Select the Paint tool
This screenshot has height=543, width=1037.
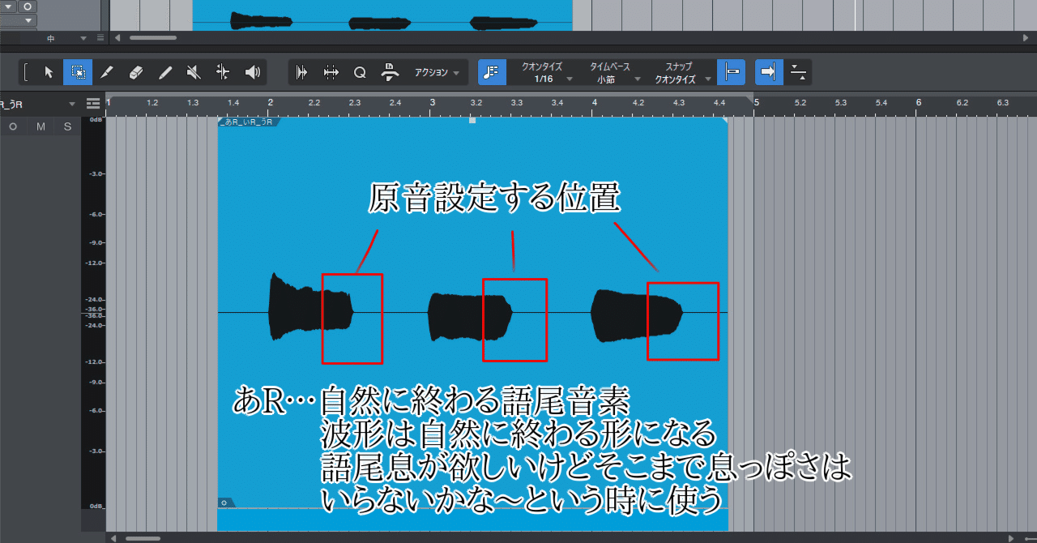pyautogui.click(x=165, y=72)
